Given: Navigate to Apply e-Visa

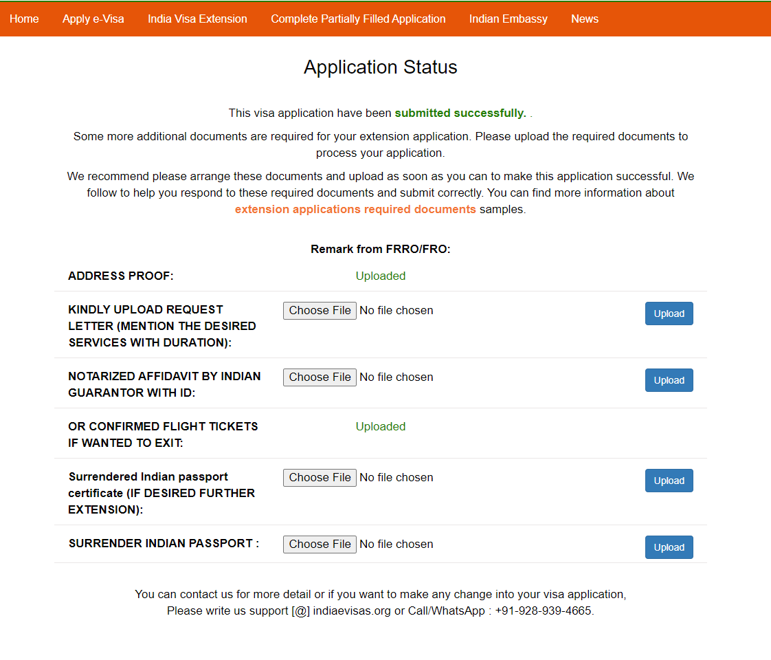Looking at the screenshot, I should click(93, 19).
